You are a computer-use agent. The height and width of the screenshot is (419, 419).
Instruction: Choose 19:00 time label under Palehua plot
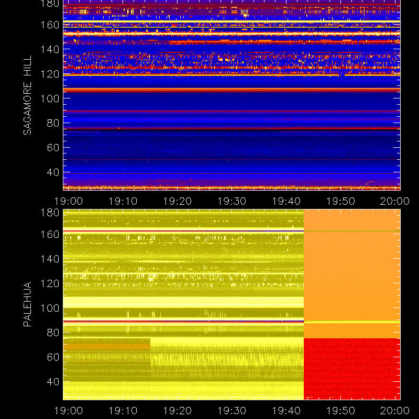(69, 411)
